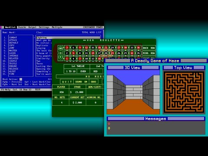Bet on black number 11 in roulette
Screen dimensions: 208x156
coord(86,53)
